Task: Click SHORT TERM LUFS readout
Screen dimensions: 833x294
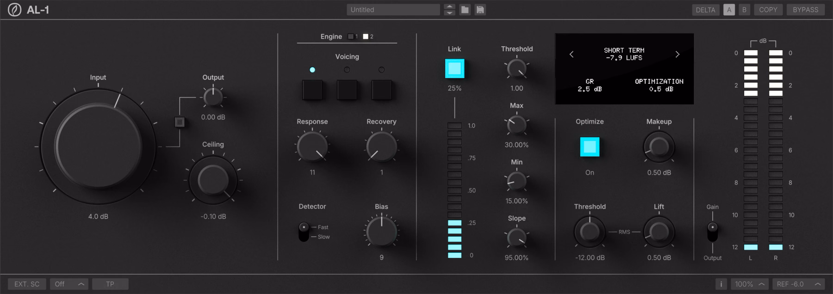Action: [x=624, y=54]
